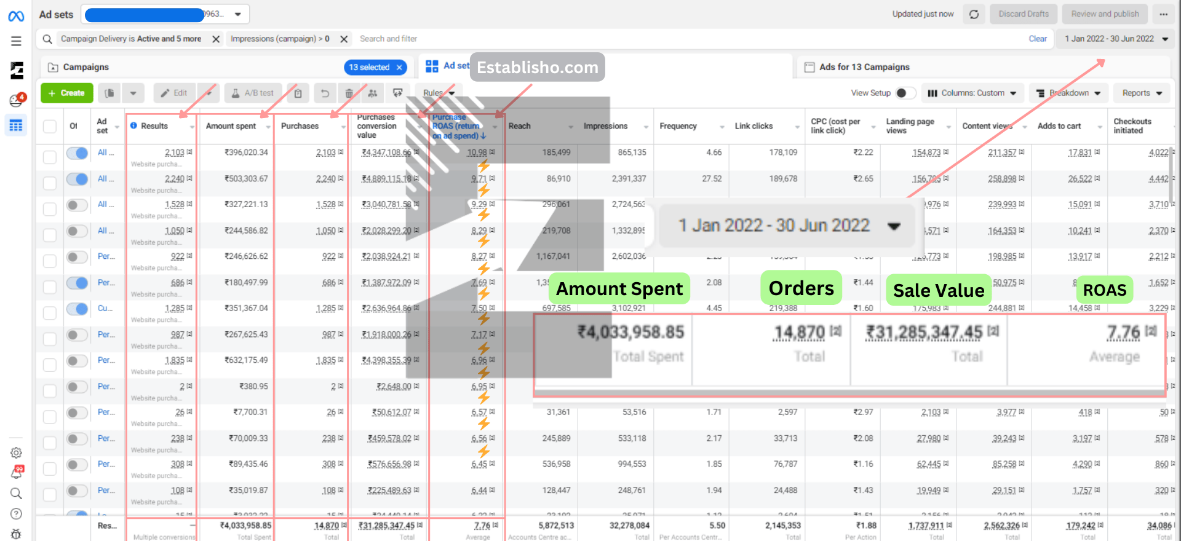Open the hamburger menu in left sidebar

[x=16, y=41]
